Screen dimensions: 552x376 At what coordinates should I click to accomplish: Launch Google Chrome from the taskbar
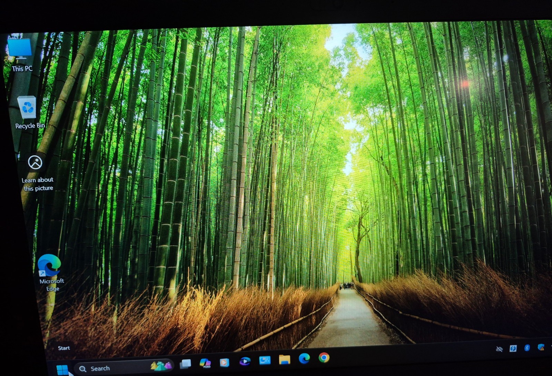(324, 358)
